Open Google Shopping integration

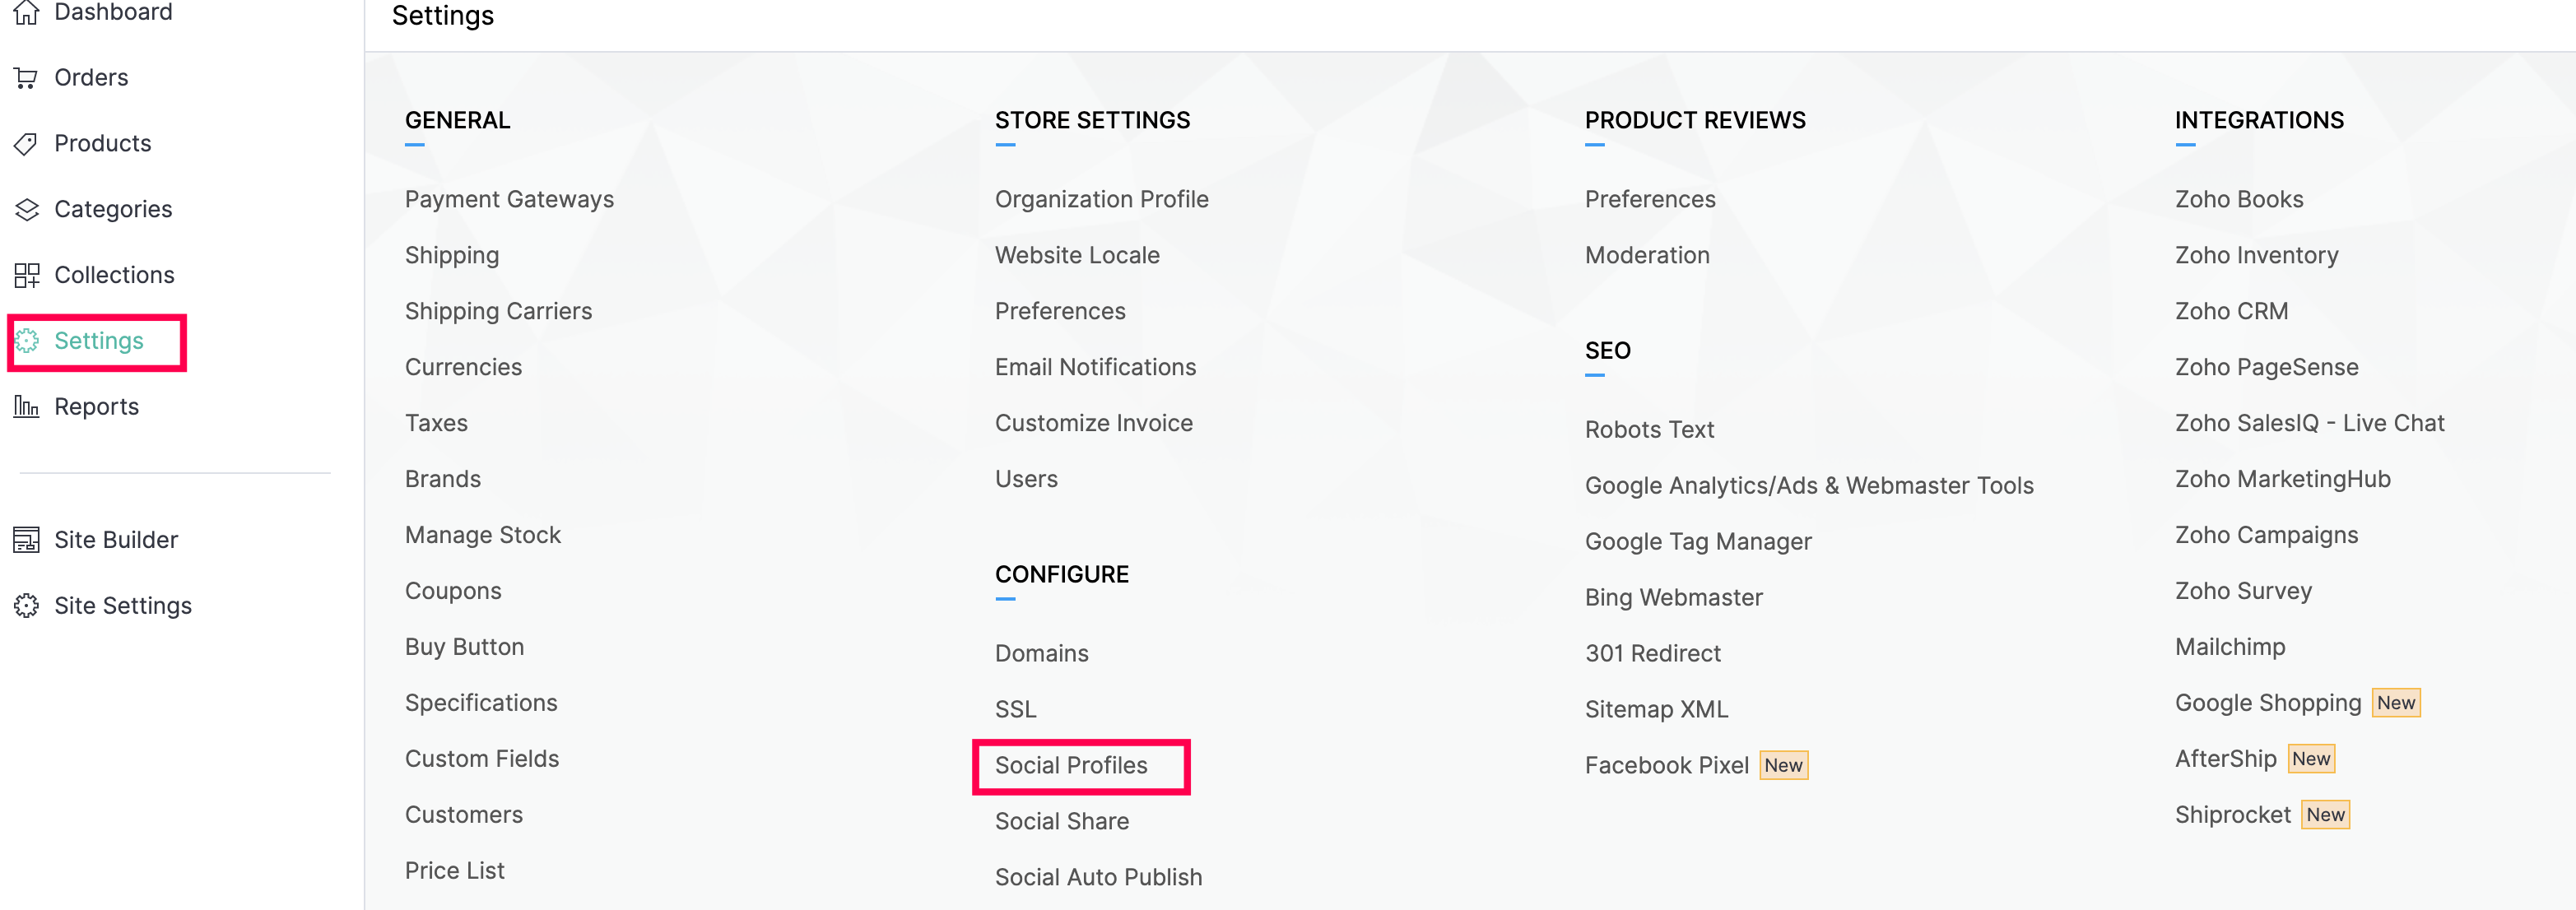tap(2267, 704)
